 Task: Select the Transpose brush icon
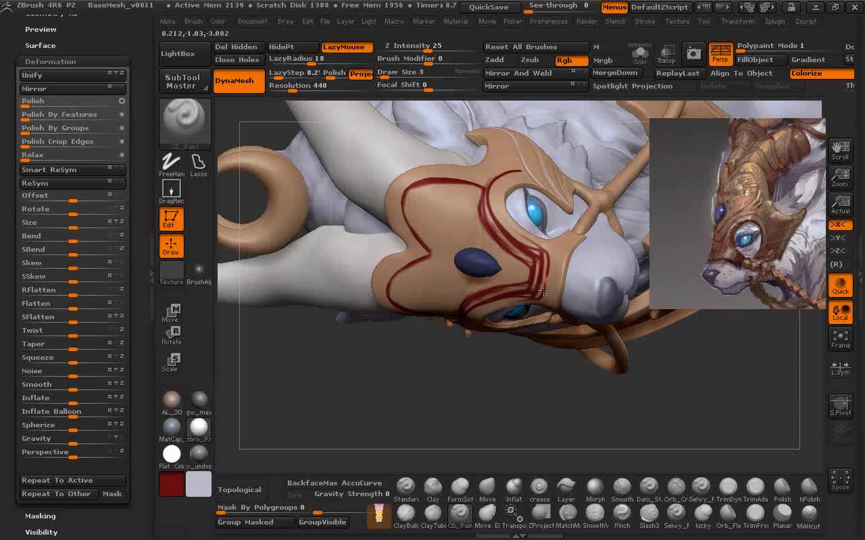coord(514,516)
